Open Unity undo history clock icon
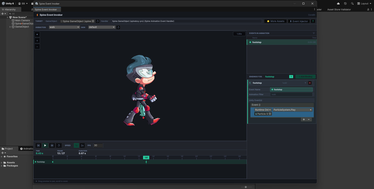 click(345, 3)
